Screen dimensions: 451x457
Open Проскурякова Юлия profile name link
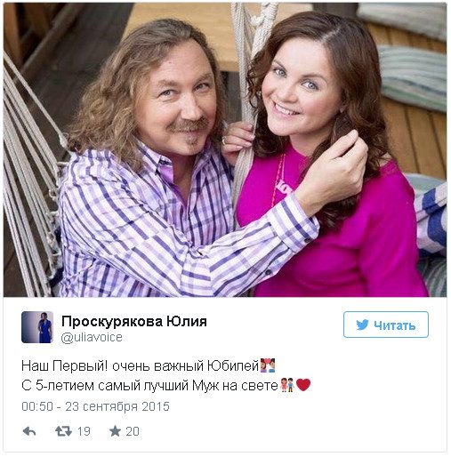[134, 321]
